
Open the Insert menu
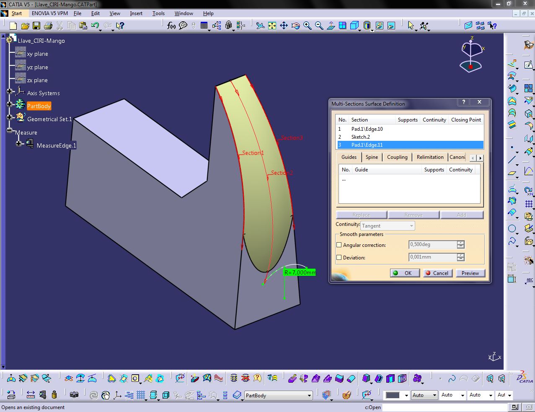(x=136, y=13)
